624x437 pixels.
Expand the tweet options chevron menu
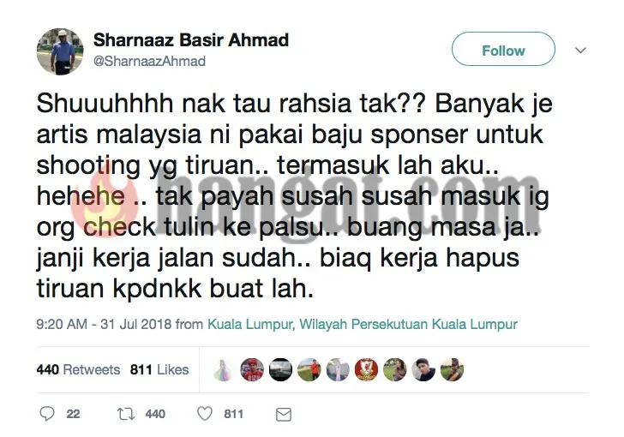[x=580, y=51]
